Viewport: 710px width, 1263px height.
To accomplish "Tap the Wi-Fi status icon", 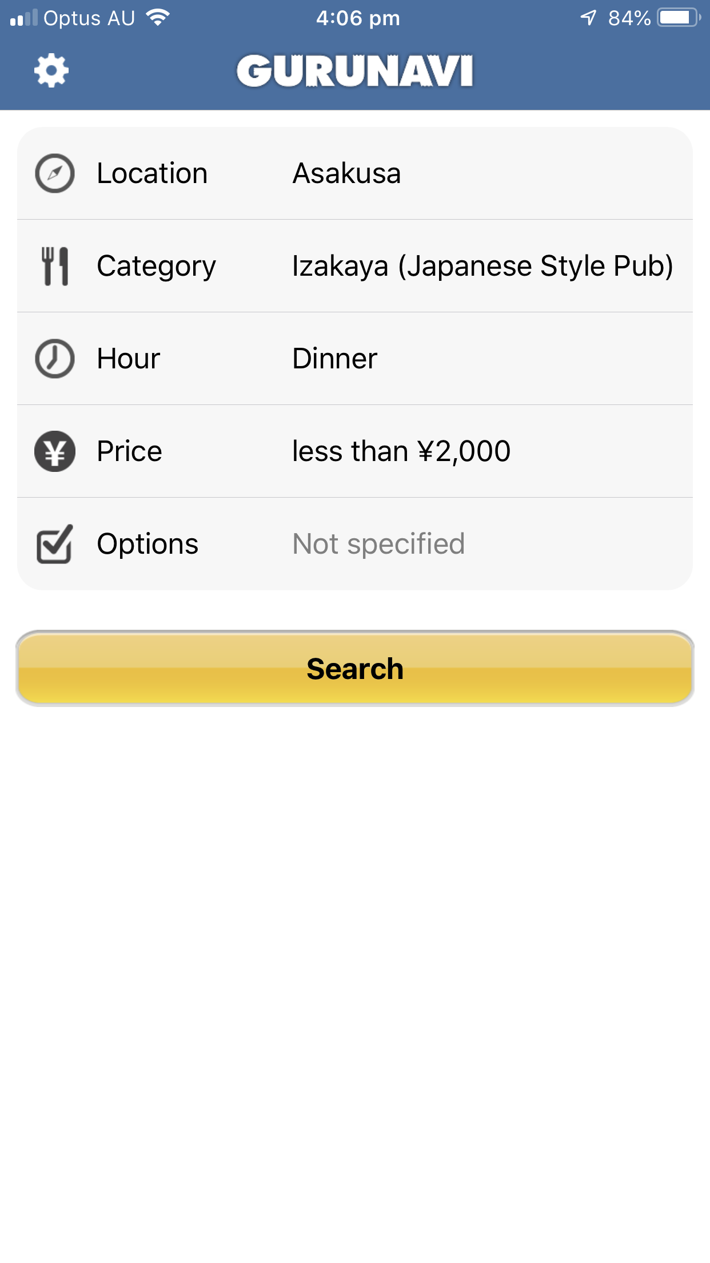I will click(x=158, y=17).
